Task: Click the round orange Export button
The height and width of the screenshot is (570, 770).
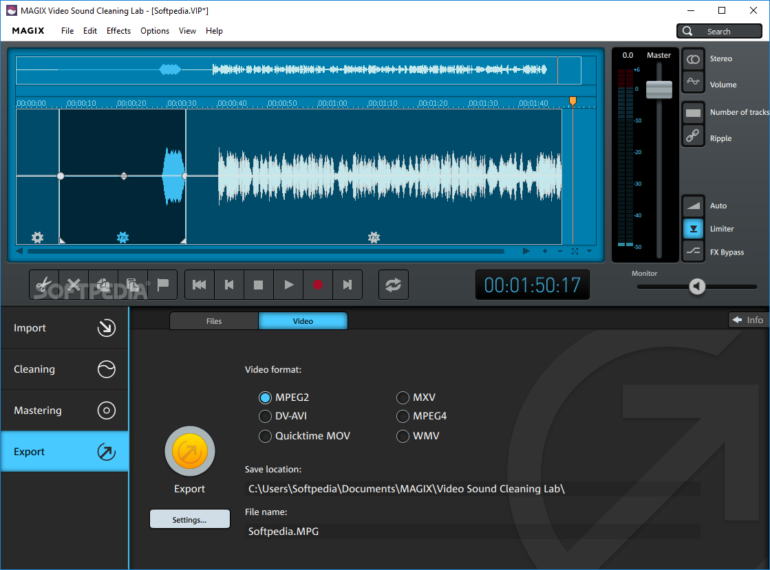Action: pos(190,451)
